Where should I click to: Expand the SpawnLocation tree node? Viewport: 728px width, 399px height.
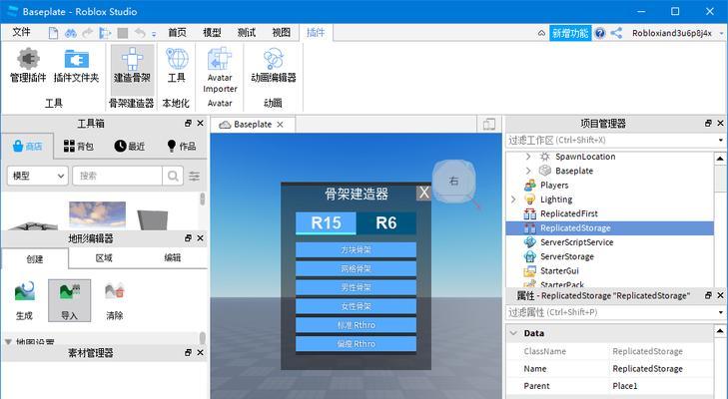pyautogui.click(x=528, y=157)
